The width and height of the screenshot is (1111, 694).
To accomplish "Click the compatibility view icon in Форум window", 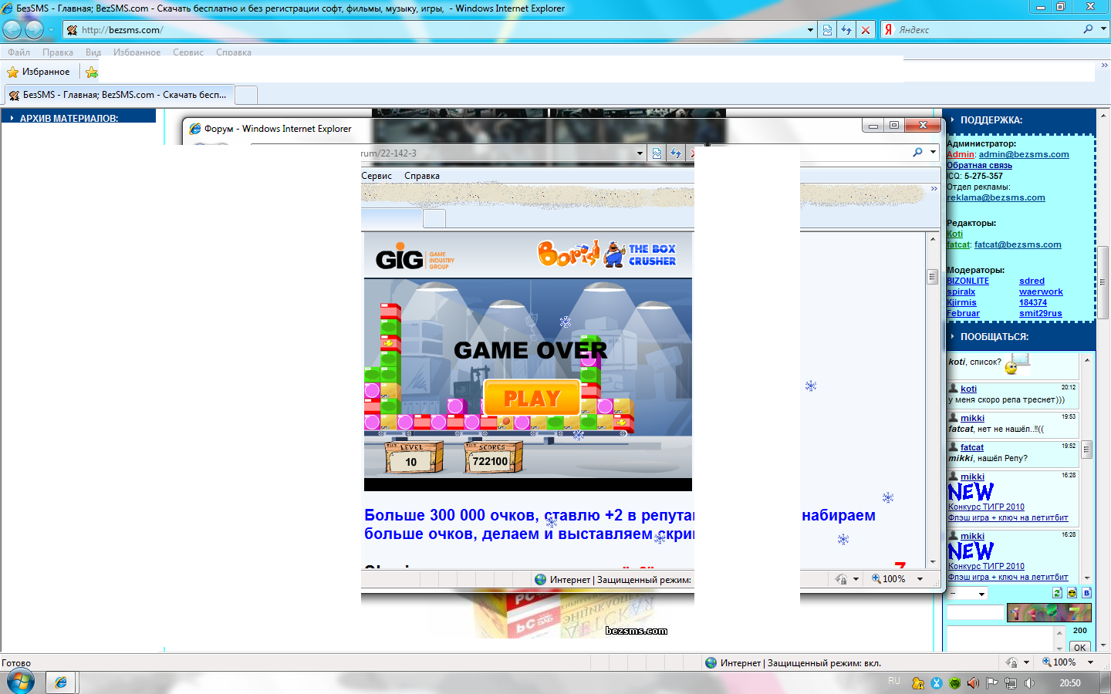I will tap(657, 153).
